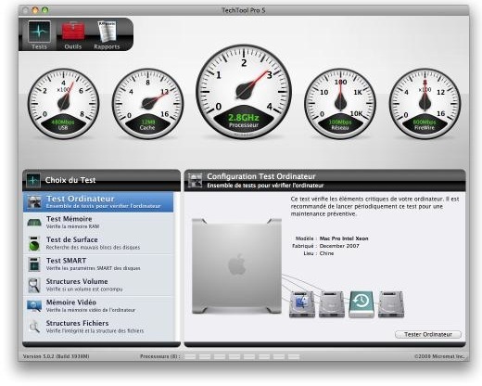
Task: Click the TechTool Pro 5 window title
Action: point(244,10)
